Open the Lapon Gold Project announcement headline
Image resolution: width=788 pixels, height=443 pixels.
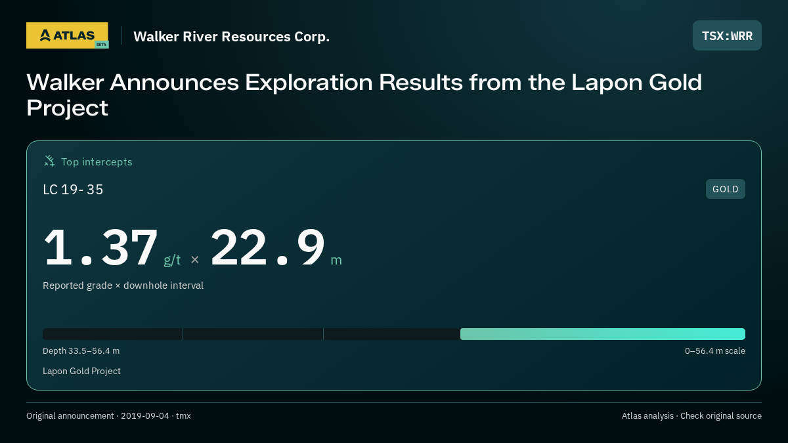click(x=364, y=95)
